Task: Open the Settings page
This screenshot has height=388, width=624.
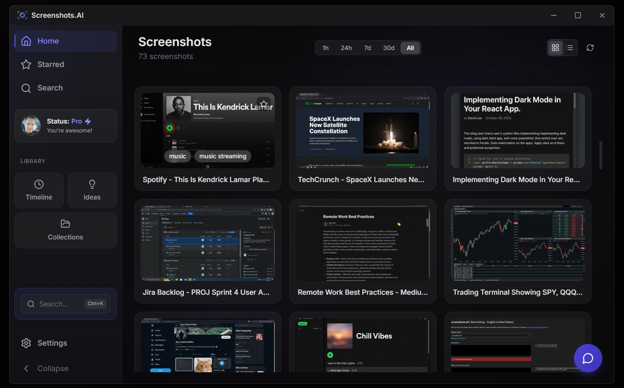Action: (52, 343)
